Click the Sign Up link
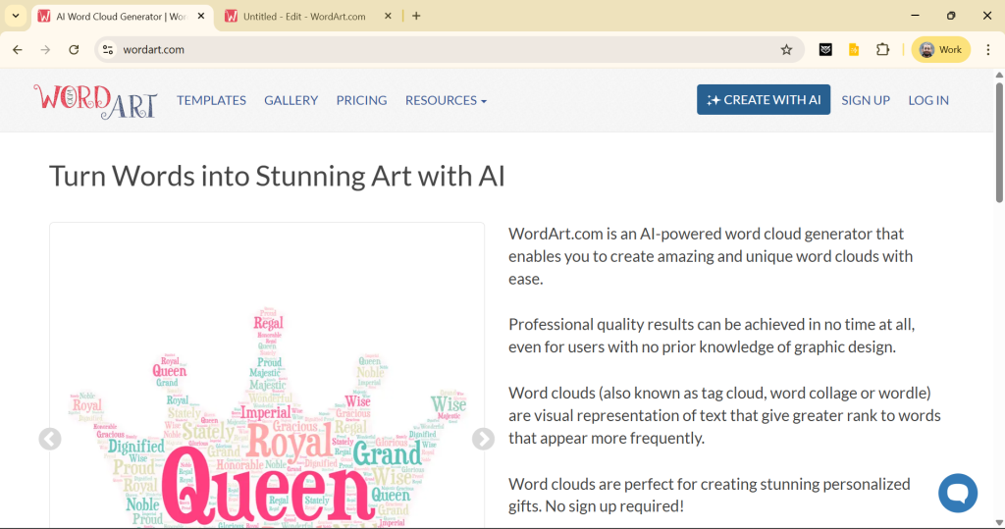The height and width of the screenshot is (529, 1005). tap(866, 100)
